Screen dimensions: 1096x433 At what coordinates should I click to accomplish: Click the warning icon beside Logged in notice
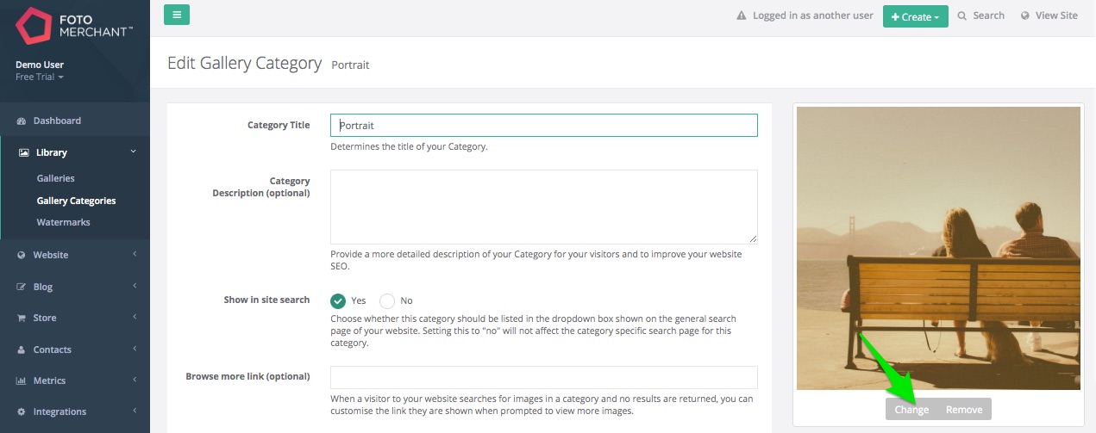point(741,15)
